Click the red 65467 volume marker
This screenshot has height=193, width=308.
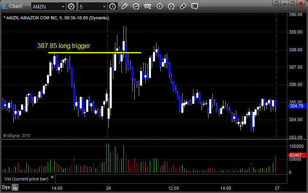[297, 155]
